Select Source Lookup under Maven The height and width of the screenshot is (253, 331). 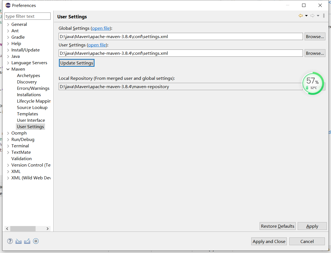coord(32,108)
